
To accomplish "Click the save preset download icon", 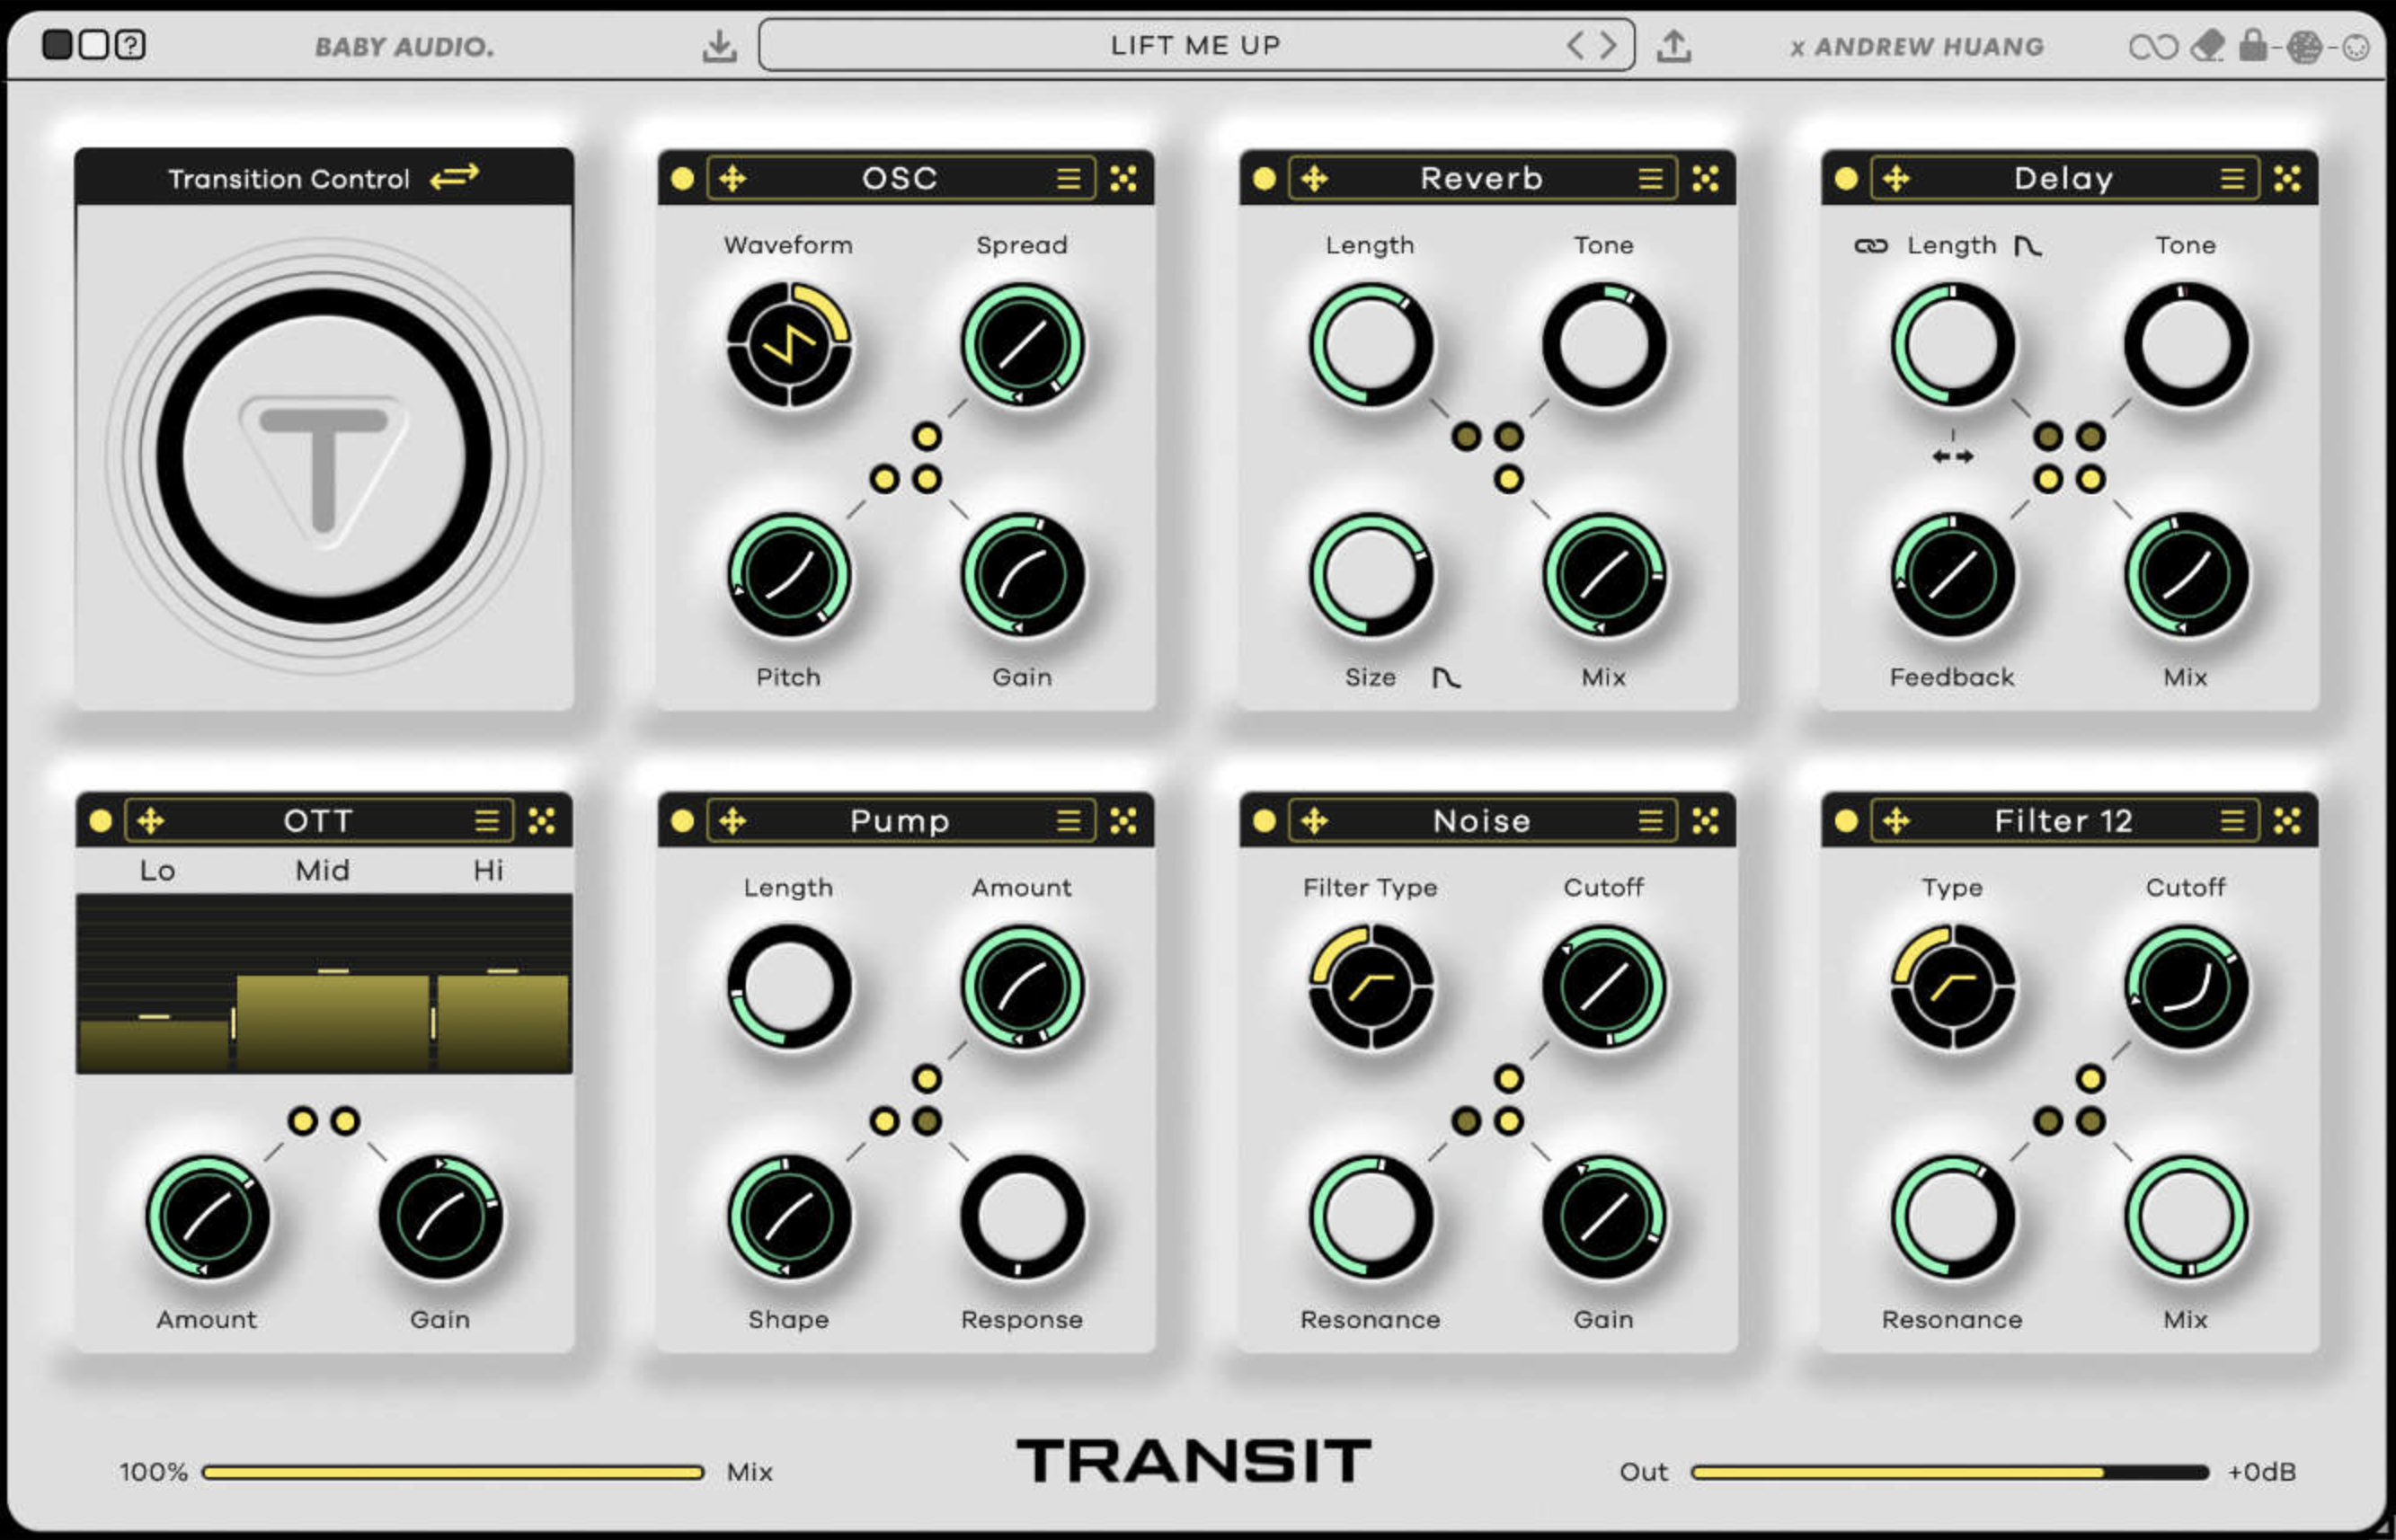I will 719,46.
